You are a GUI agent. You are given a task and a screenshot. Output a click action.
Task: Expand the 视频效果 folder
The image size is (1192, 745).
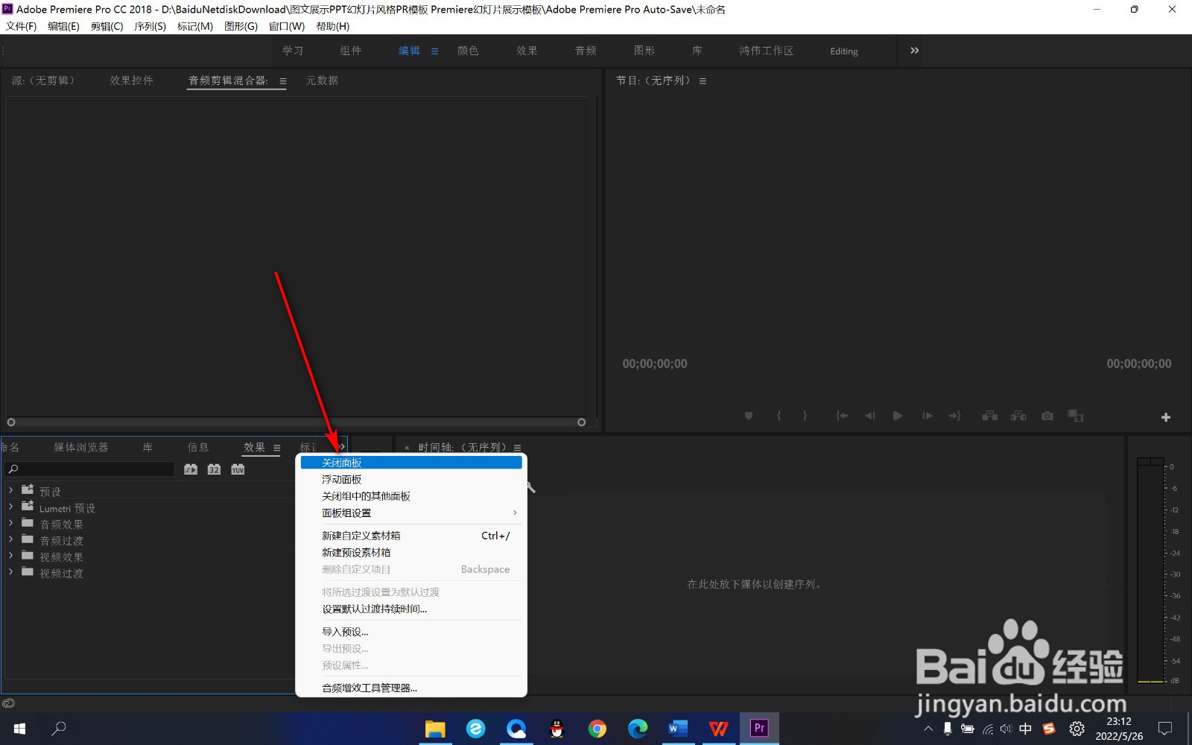pyautogui.click(x=10, y=555)
